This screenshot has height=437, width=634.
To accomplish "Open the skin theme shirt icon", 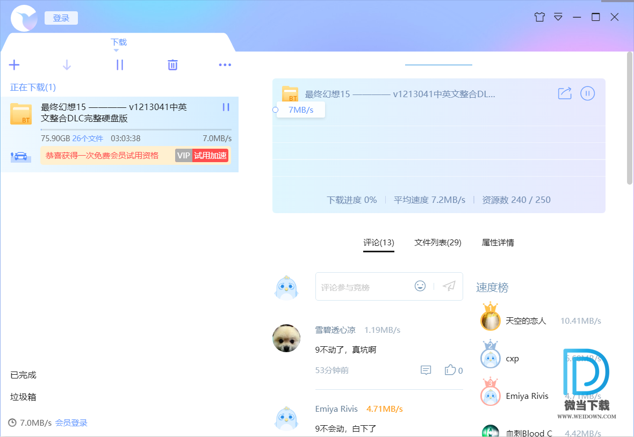I will tap(539, 17).
